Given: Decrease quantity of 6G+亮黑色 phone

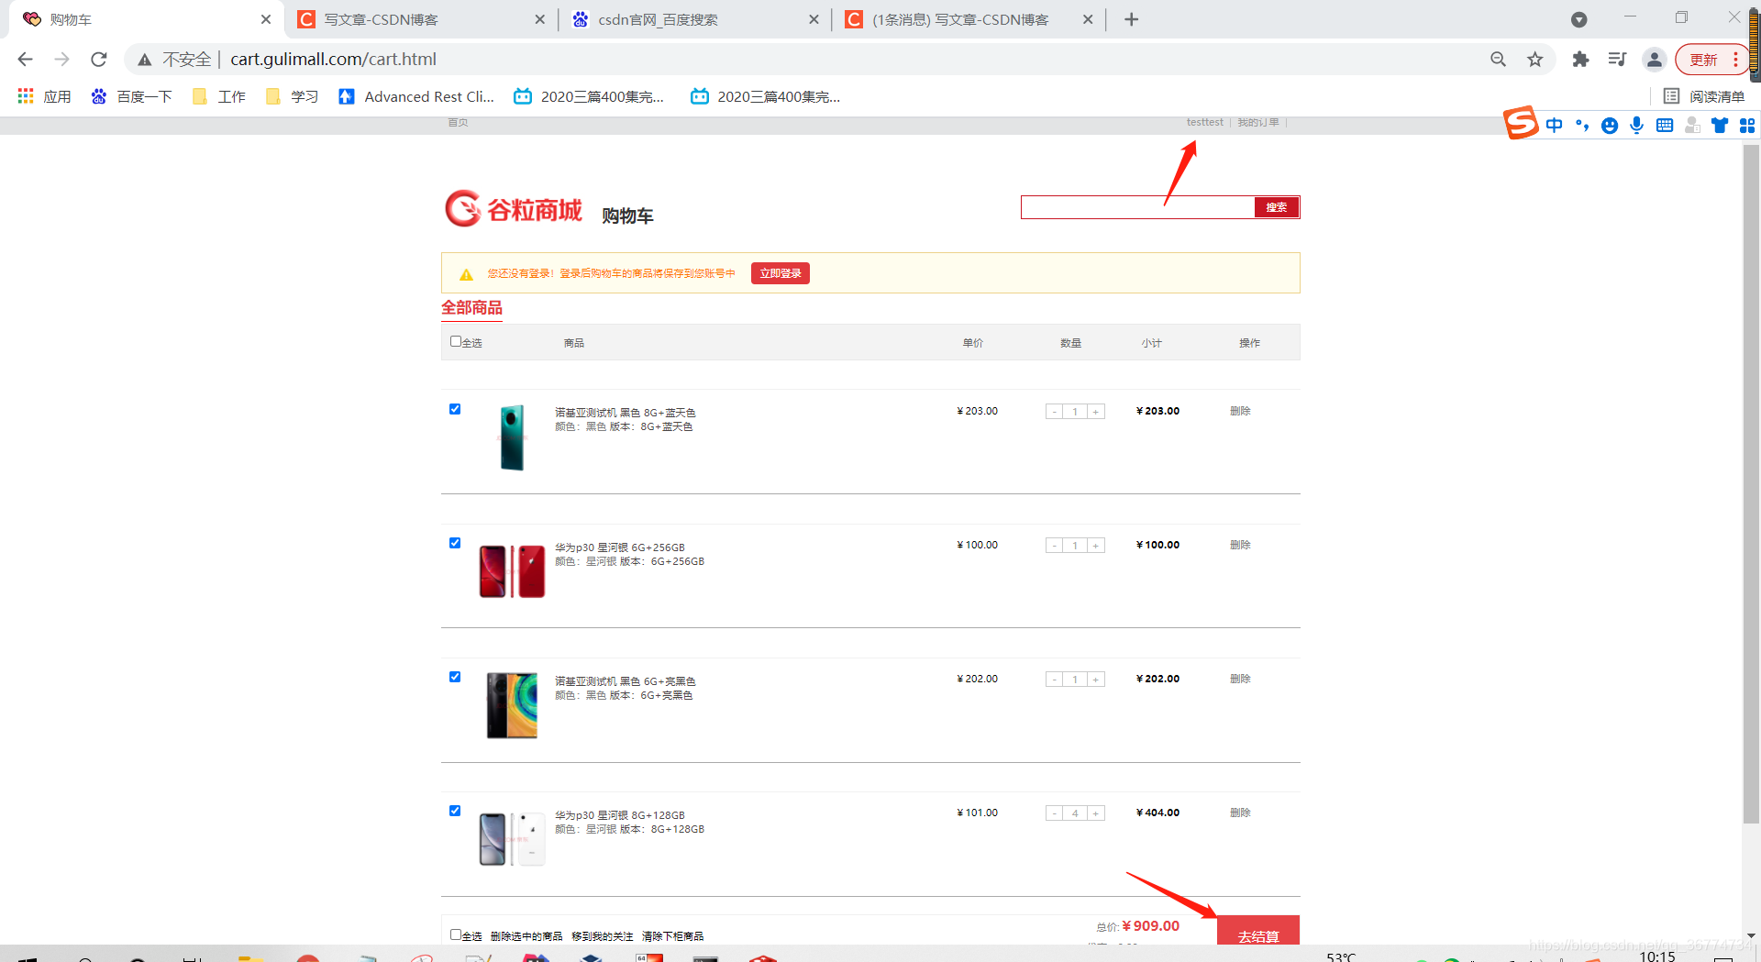Looking at the screenshot, I should (x=1055, y=680).
